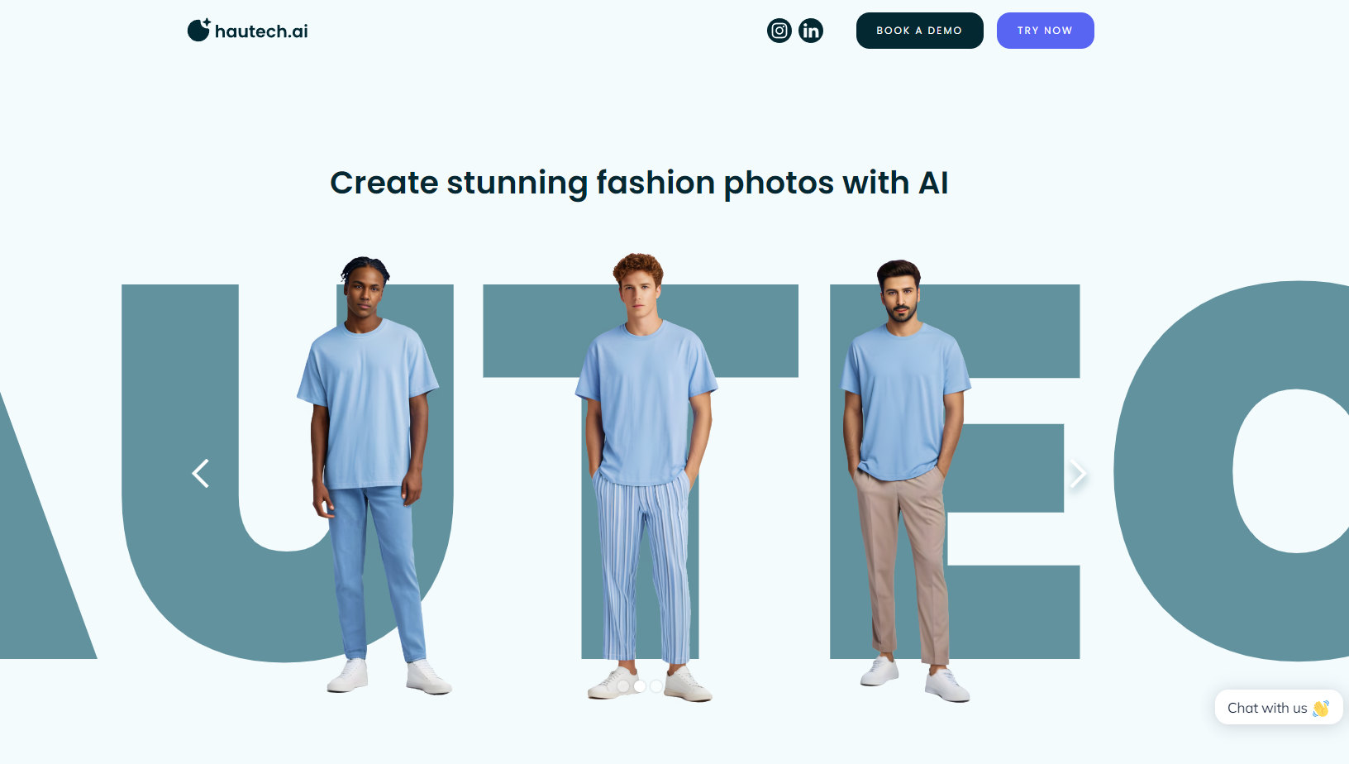Screen dimensions: 1349x764
Task: Go to previous carousel slide arrow
Action: pyautogui.click(x=200, y=474)
